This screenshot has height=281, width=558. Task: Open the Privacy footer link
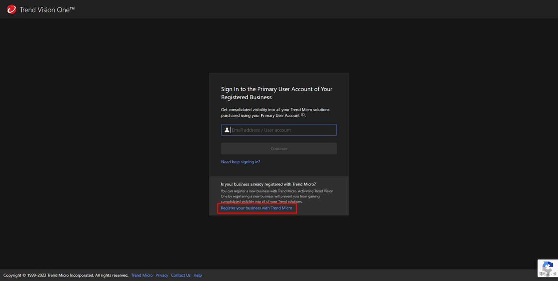(162, 275)
